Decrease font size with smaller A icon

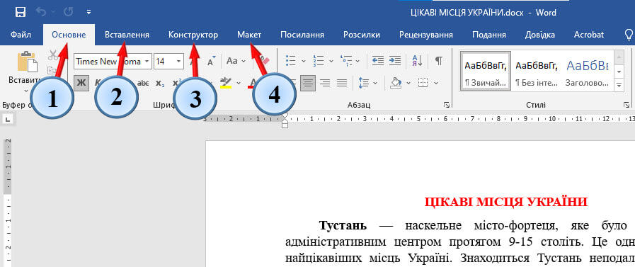[211, 62]
